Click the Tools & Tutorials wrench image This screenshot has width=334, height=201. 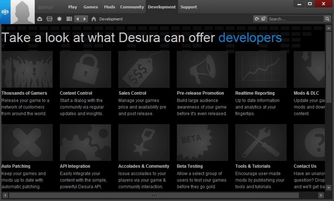tap(261, 143)
